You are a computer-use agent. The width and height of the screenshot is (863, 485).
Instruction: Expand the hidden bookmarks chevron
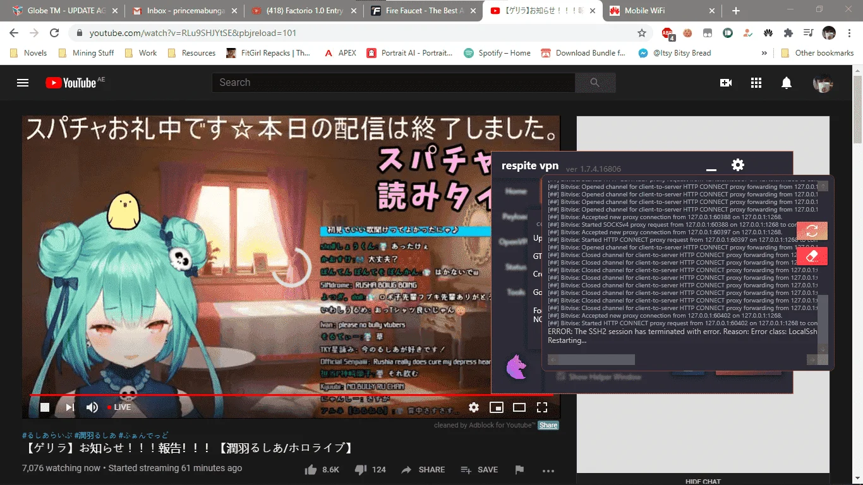tap(764, 53)
